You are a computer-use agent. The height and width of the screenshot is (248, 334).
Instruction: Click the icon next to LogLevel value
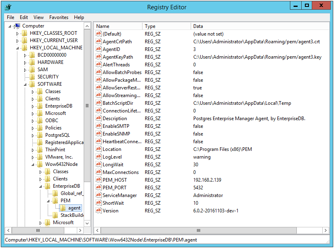(x=98, y=157)
